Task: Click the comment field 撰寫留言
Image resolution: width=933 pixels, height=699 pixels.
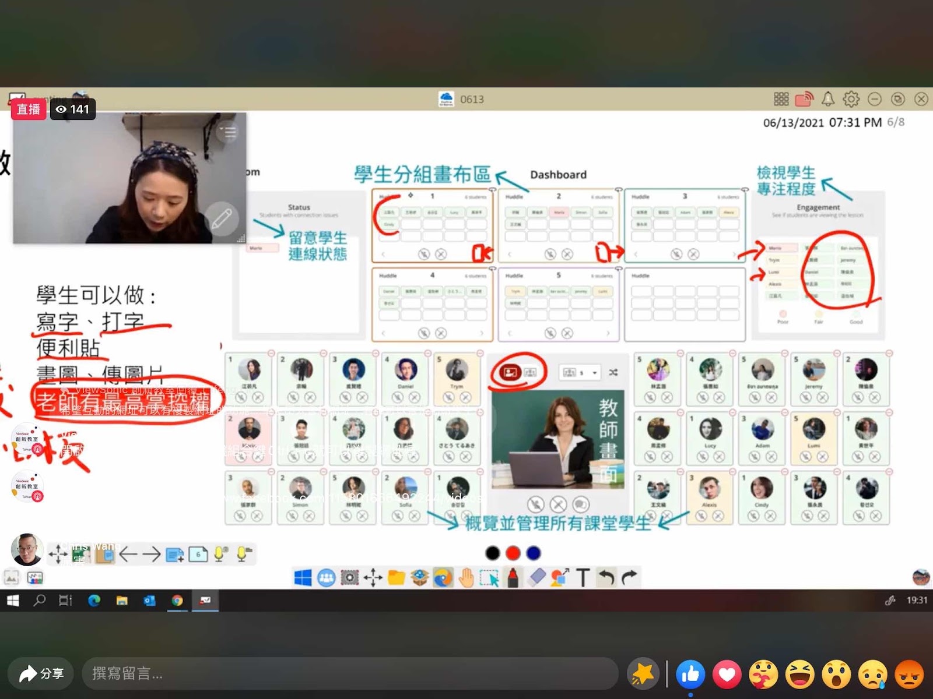Action: pyautogui.click(x=350, y=674)
